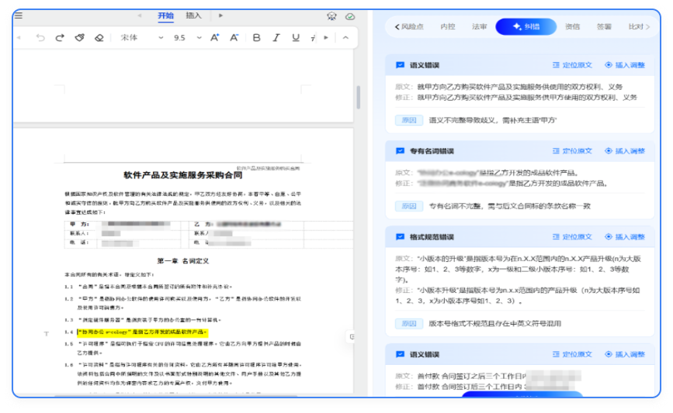Click the redo arrow icon

(x=60, y=38)
